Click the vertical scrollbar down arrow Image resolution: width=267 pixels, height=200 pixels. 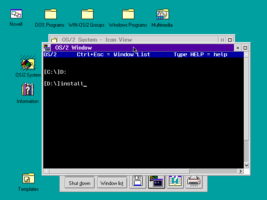(x=247, y=165)
